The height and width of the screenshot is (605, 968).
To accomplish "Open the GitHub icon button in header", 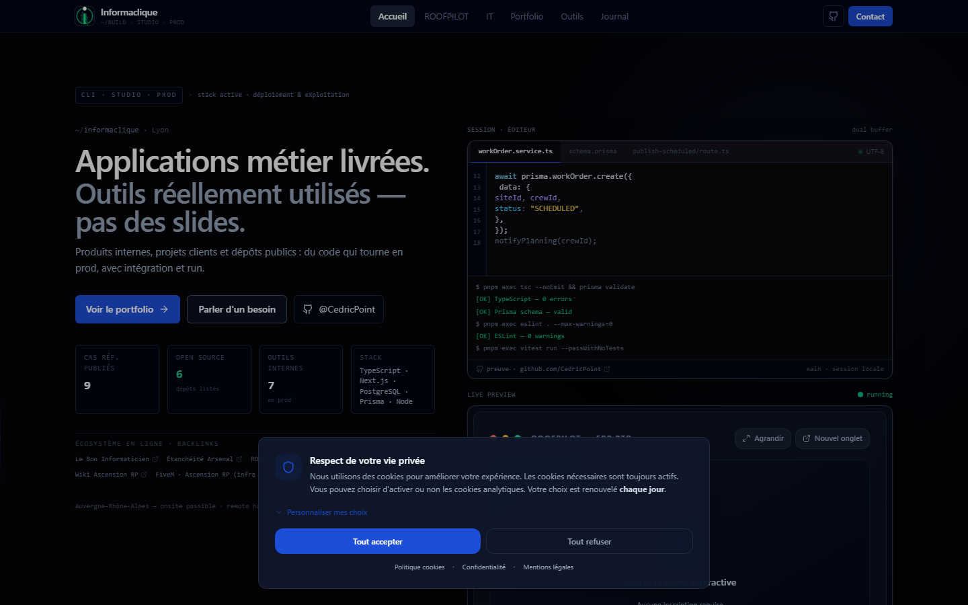I will (x=833, y=16).
